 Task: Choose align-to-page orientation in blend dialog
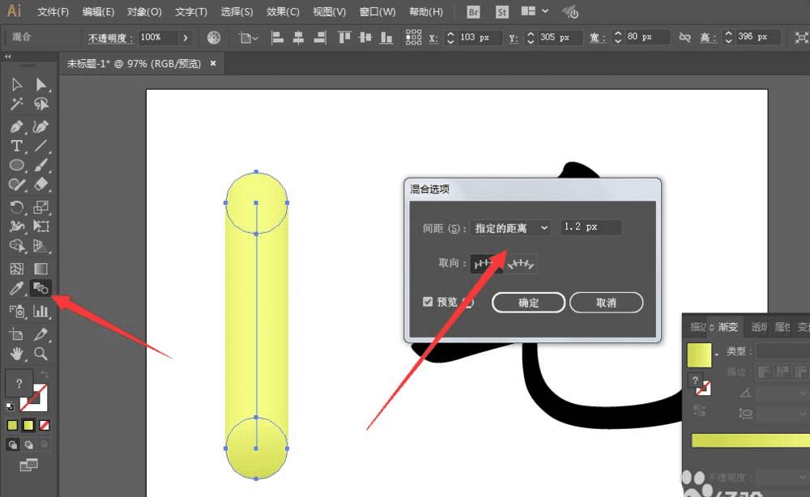point(486,264)
